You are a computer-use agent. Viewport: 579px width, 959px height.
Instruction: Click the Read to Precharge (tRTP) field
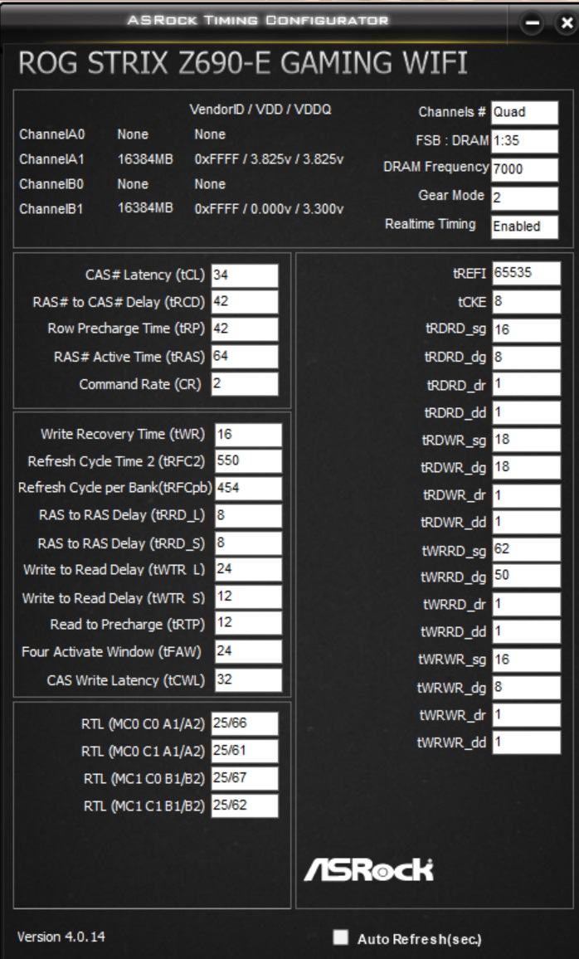coord(248,623)
